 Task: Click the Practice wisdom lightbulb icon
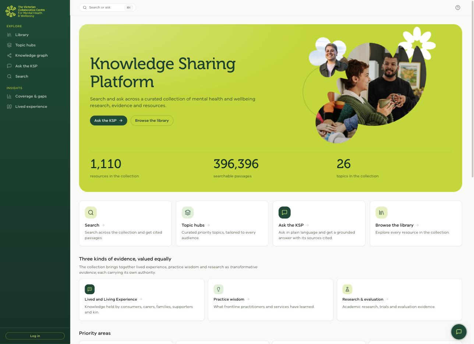click(x=218, y=289)
